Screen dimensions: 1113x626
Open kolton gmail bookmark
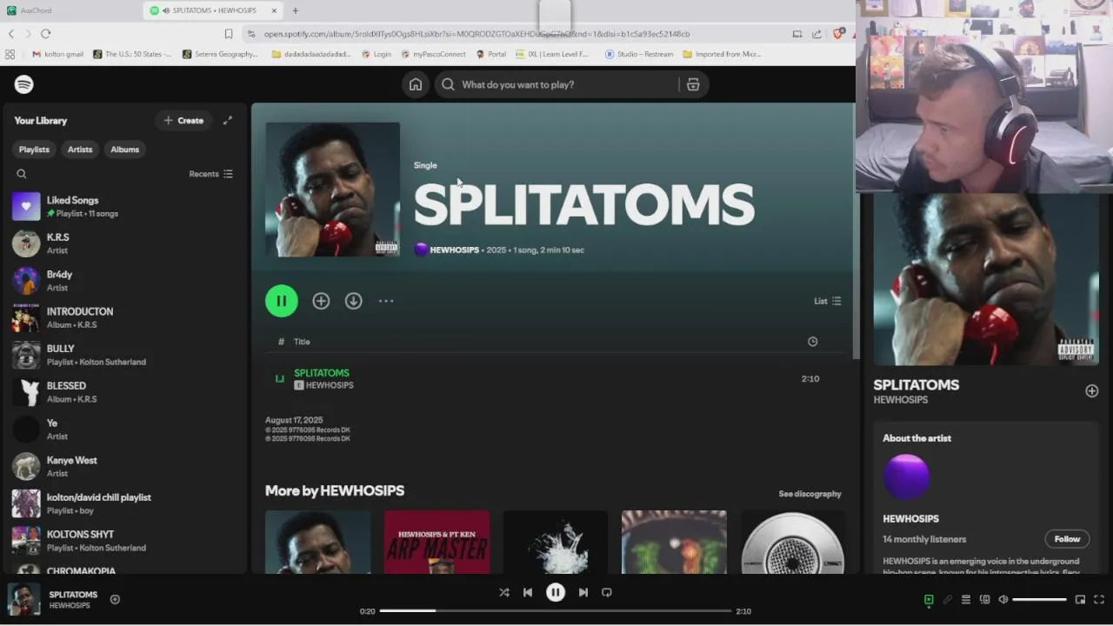[58, 54]
